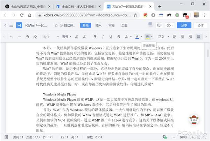Viewport: 210px width, 141px height.
Task: Open the history clock dropdown
Action: tap(170, 25)
